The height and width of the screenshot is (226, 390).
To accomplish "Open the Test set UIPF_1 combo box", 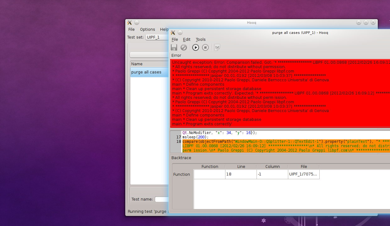I will 157,37.
